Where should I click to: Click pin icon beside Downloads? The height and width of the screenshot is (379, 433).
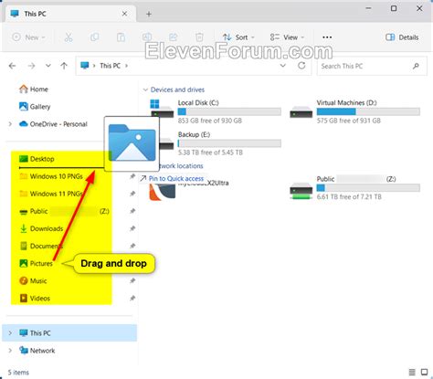tap(132, 228)
